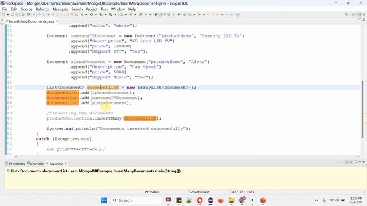Image resolution: width=367 pixels, height=206 pixels.
Task: Click 'Writable' status bar entry
Action: click(151, 192)
